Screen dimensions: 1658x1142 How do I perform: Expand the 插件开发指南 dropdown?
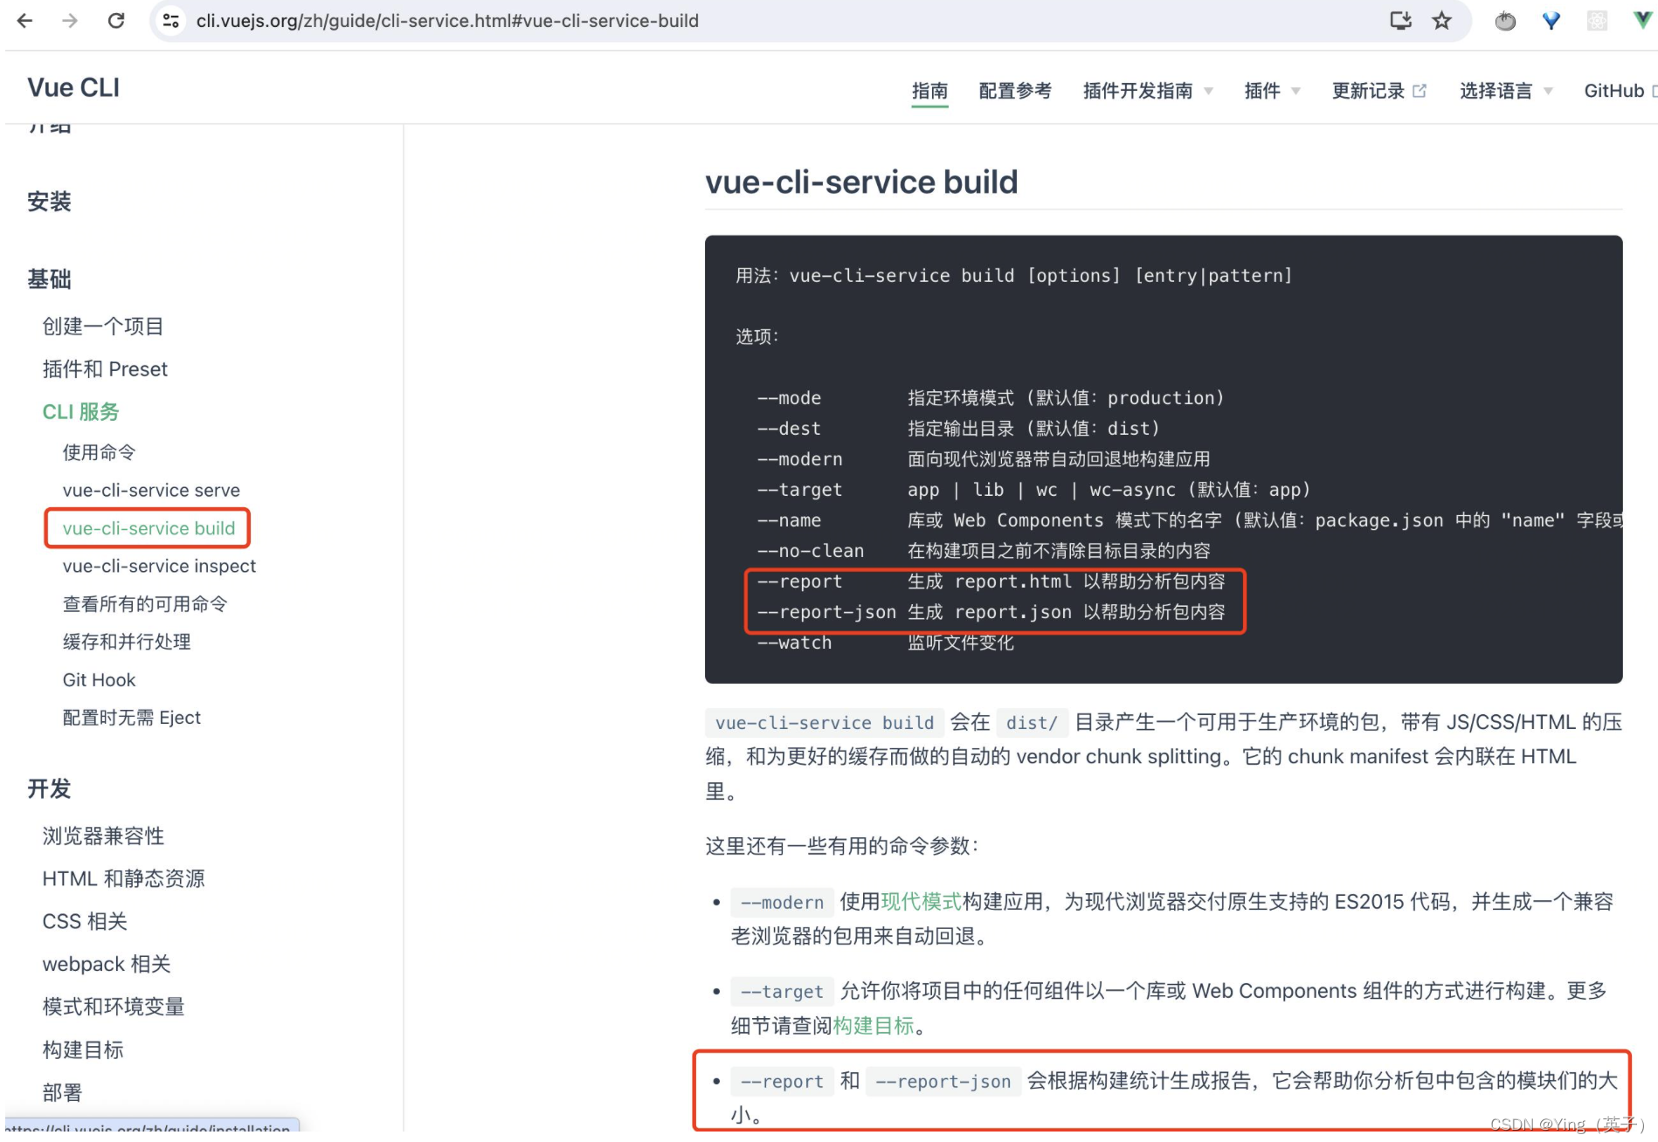coord(1148,91)
